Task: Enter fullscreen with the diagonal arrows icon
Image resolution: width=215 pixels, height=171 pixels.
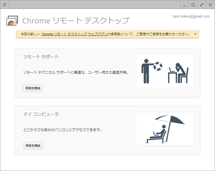Action: click(202, 5)
